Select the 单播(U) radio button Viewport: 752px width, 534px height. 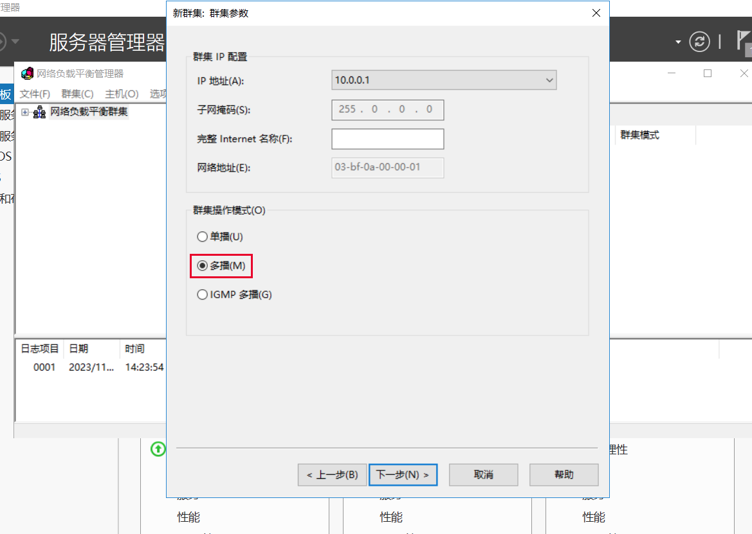click(202, 236)
